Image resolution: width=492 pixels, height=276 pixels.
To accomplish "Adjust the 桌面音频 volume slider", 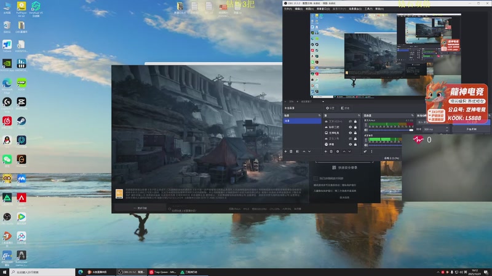I will pyautogui.click(x=385, y=145).
